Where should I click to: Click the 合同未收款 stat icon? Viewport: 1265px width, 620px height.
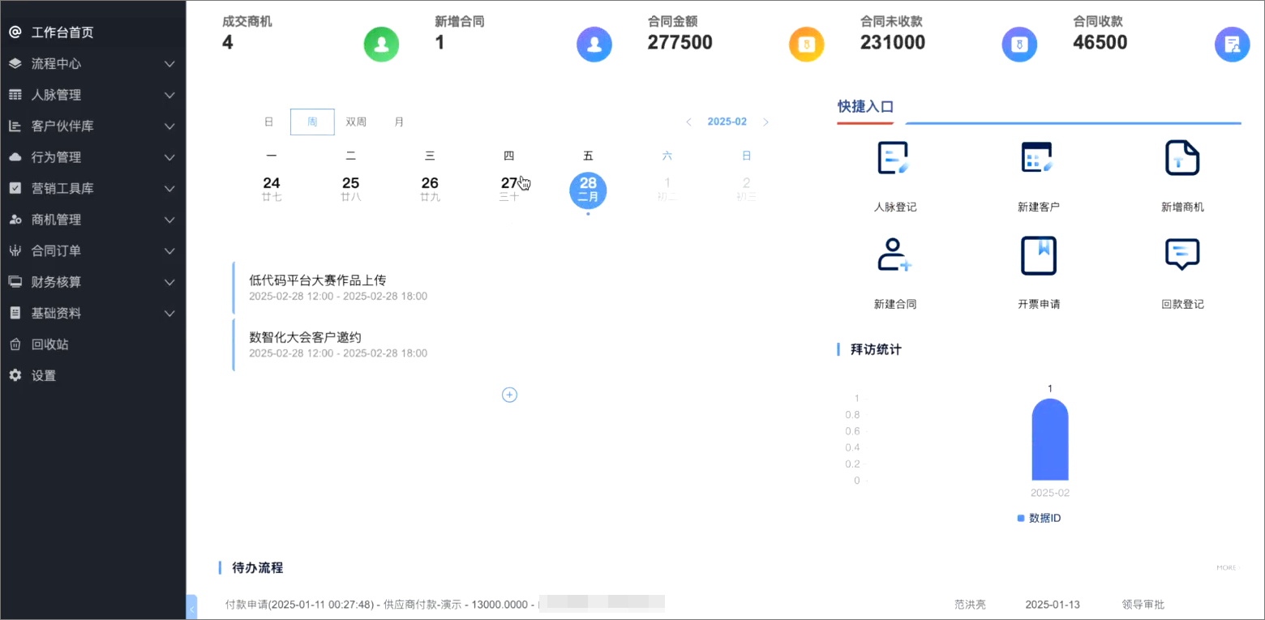coord(1020,44)
